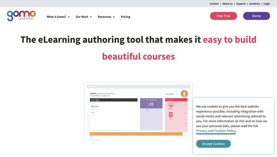Expand the What is Gomo? dropdown
Screen dimensions: 277x157
tap(58, 17)
